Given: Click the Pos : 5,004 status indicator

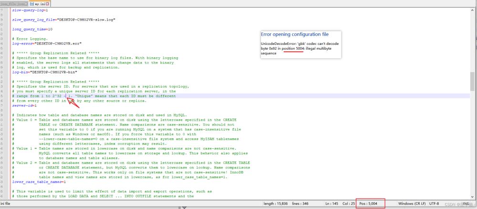Looking at the screenshot, I should click(368, 203).
